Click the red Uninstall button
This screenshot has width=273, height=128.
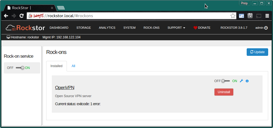tap(224, 92)
